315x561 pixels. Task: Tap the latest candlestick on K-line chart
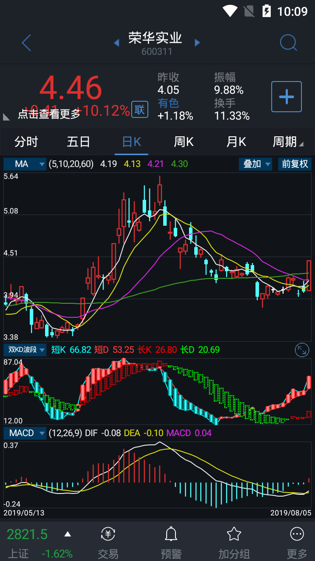coord(309,275)
